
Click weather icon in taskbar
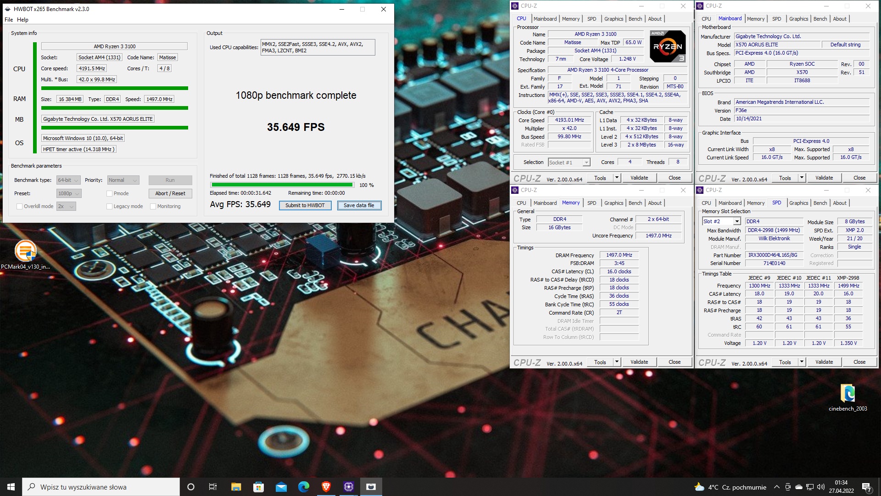point(699,487)
